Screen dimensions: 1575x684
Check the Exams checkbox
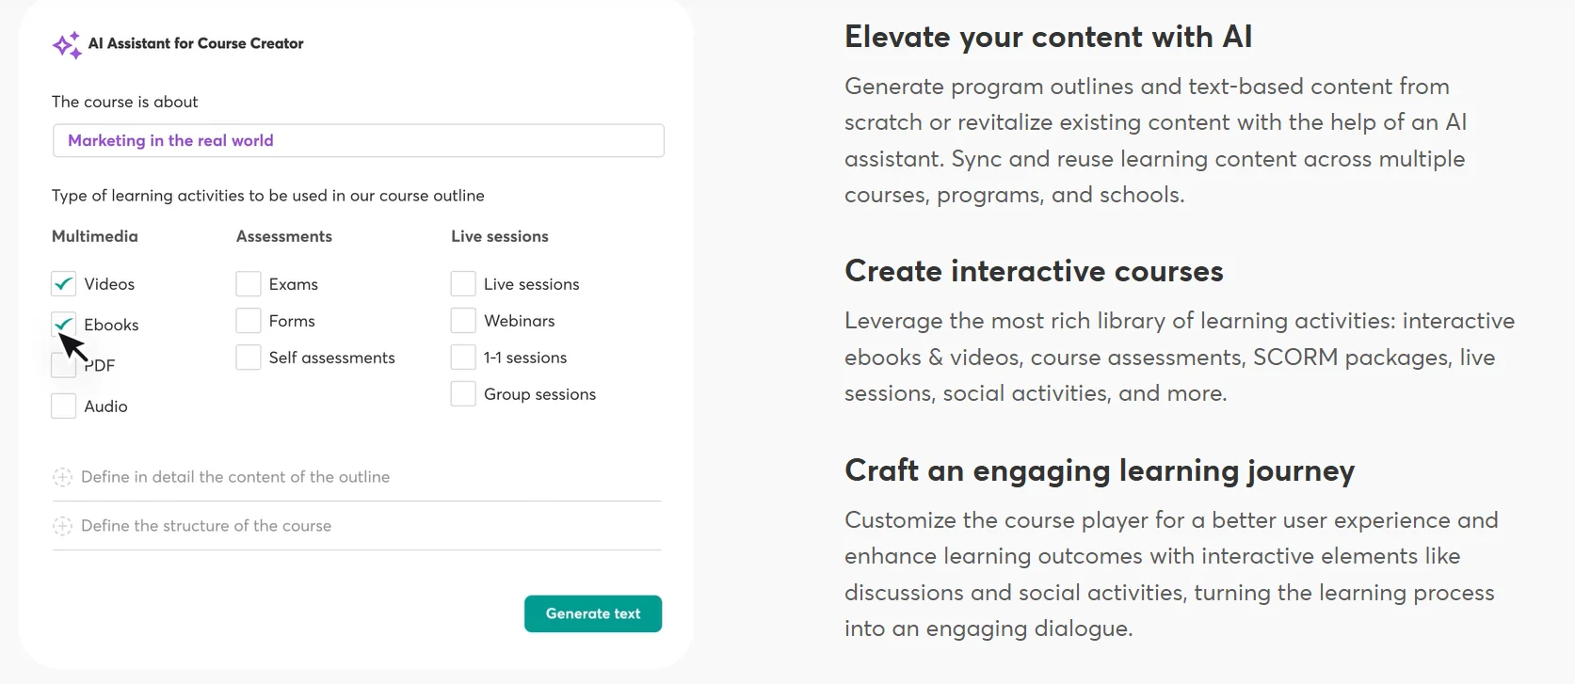click(249, 283)
